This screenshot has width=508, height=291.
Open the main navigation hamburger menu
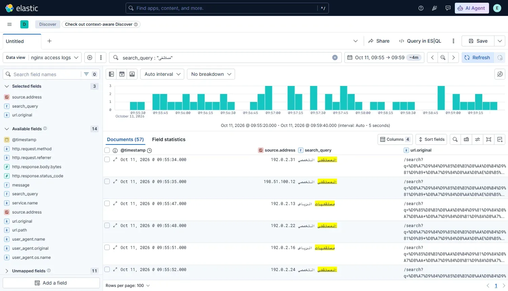pos(9,24)
